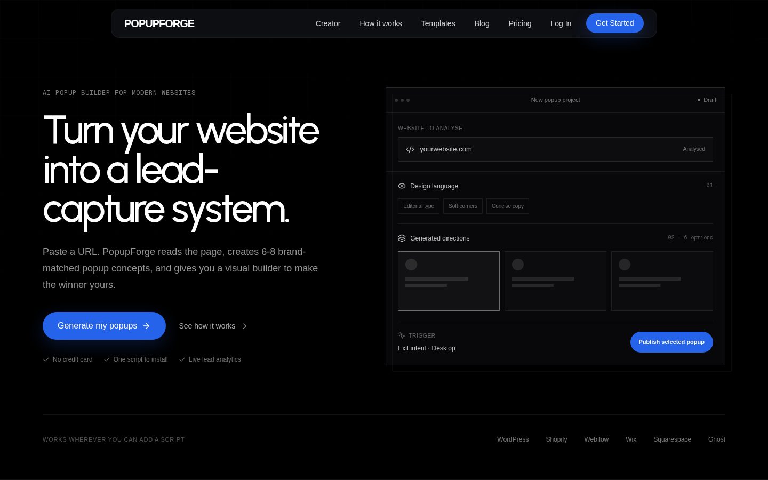Screen dimensions: 768x480
Task: Click the WEBSITE TO ANALYSE label
Action: point(430,128)
